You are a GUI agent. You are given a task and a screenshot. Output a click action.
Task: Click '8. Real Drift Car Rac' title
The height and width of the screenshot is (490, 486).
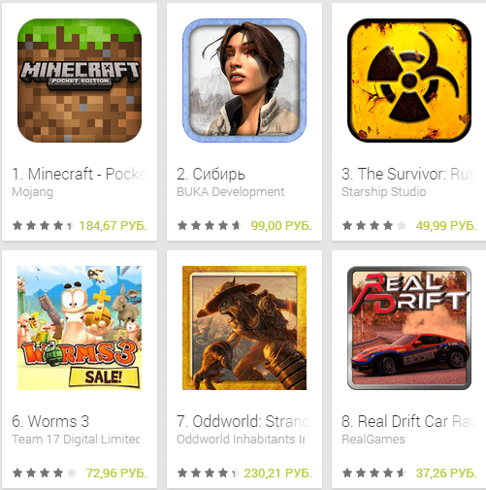[408, 421]
